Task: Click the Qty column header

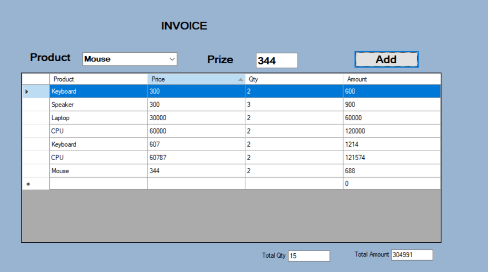Action: [x=294, y=79]
